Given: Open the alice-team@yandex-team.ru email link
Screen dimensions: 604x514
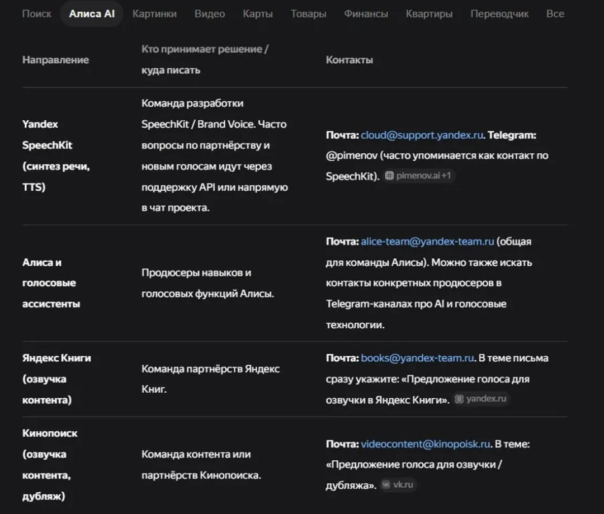Looking at the screenshot, I should tap(427, 242).
